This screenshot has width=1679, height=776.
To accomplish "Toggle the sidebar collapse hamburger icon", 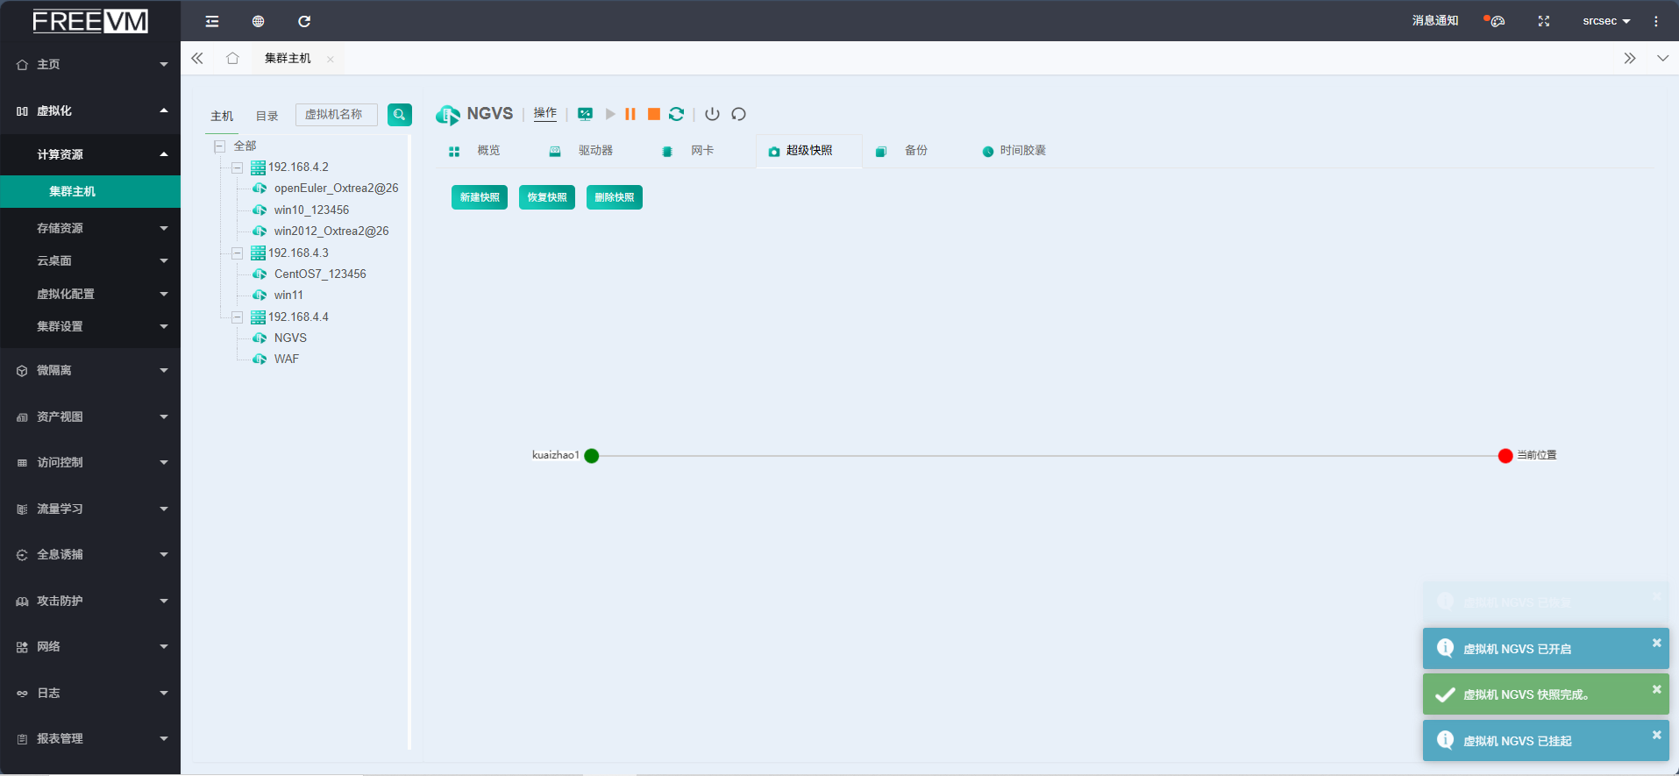I will click(x=212, y=21).
